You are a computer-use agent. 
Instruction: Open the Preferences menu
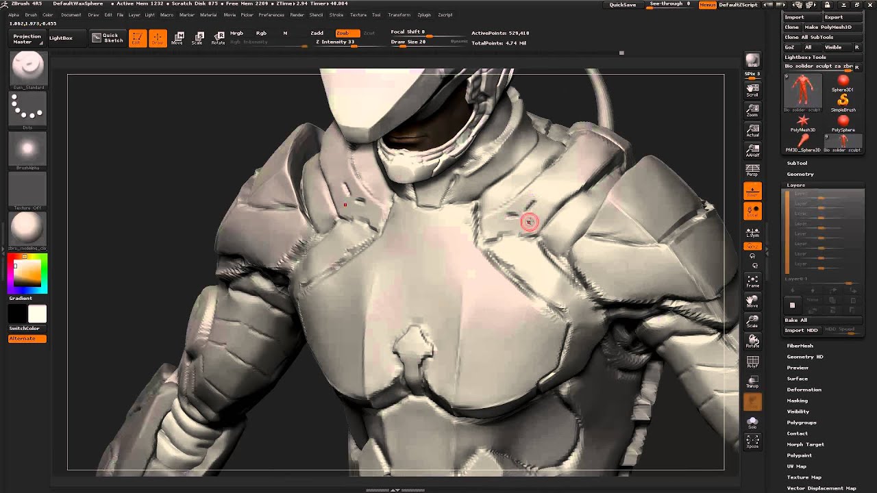(x=271, y=14)
